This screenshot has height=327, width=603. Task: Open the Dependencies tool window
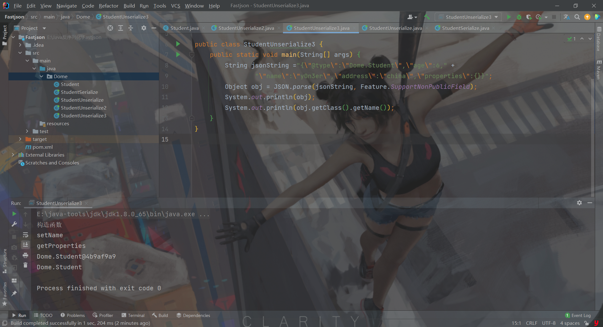pos(193,315)
